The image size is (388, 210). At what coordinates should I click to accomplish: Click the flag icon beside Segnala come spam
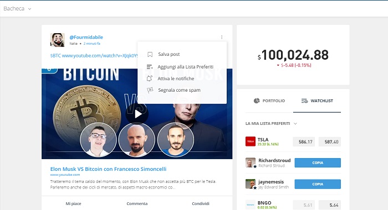pyautogui.click(x=150, y=90)
